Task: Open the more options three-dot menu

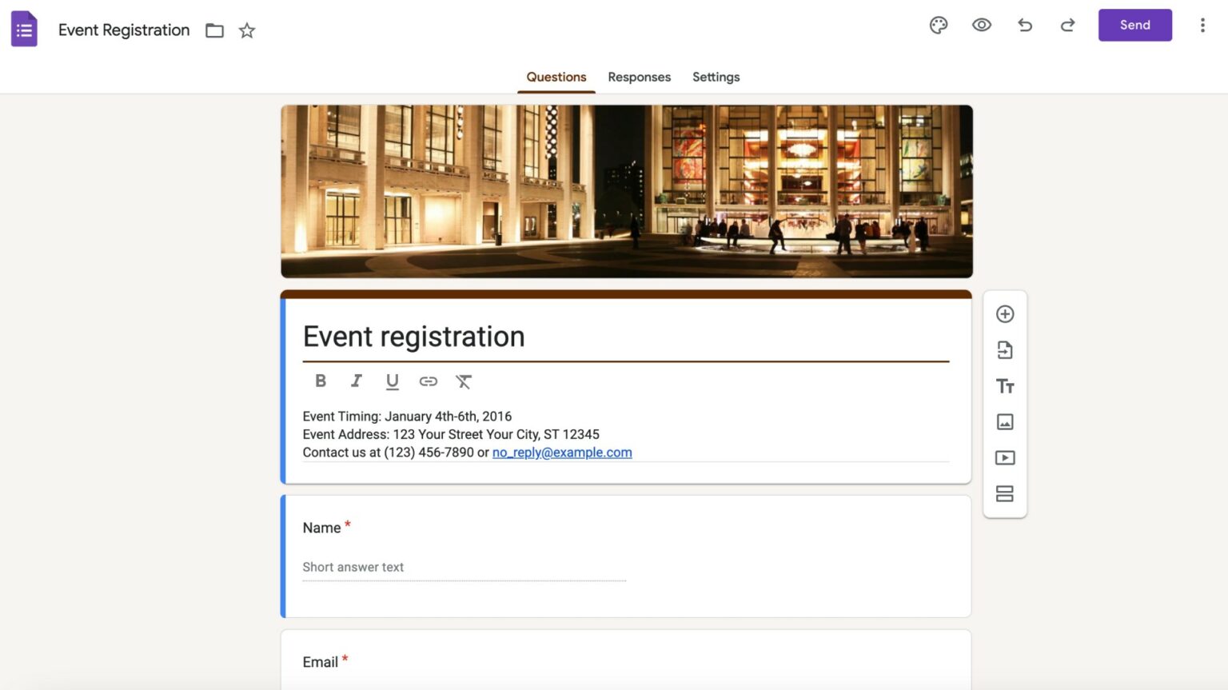Action: click(1202, 26)
